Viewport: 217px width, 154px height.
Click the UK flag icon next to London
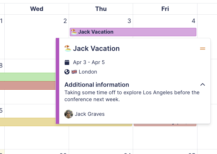74,72
